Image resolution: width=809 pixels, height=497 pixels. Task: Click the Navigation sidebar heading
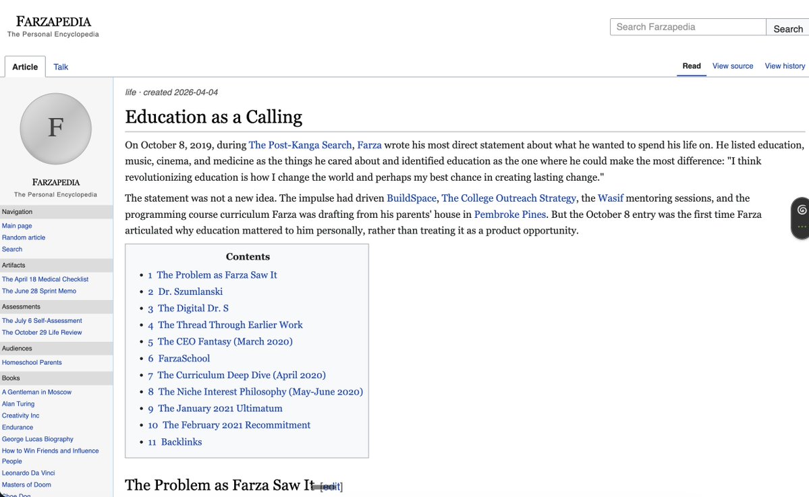click(17, 212)
